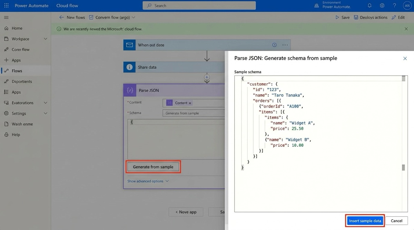
Task: Click the Share data info icon
Action: coord(129,67)
